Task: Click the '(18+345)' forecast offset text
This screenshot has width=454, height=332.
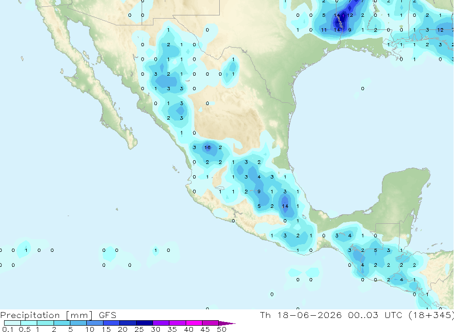Action: coord(431,315)
